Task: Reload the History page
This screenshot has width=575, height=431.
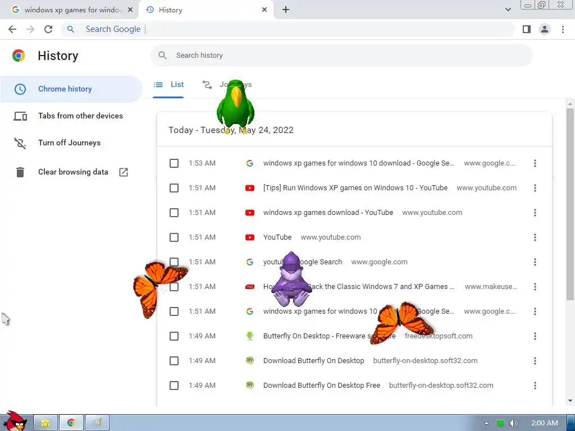Action: click(x=48, y=29)
